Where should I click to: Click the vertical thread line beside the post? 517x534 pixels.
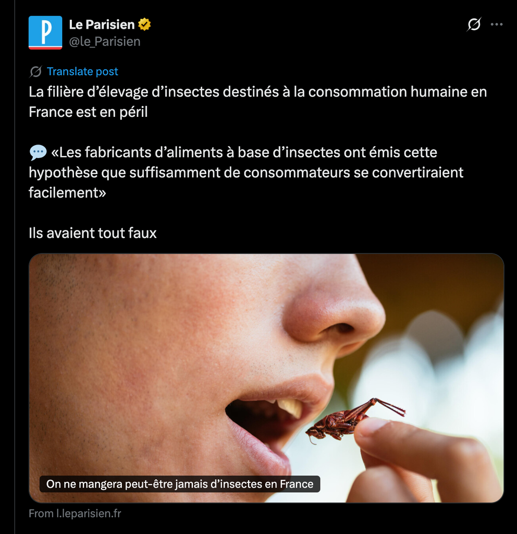coord(15,267)
